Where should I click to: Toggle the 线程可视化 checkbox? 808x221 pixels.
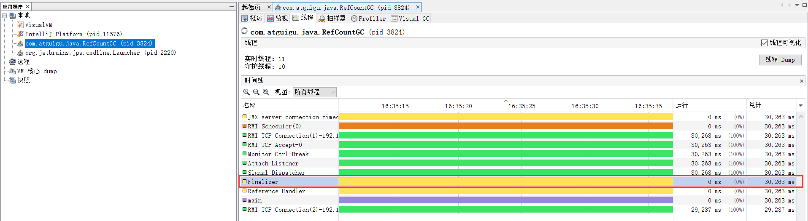(x=764, y=43)
